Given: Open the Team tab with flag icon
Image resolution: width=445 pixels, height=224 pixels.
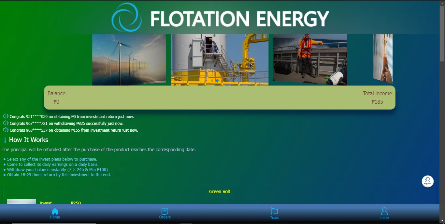Looking at the screenshot, I should pyautogui.click(x=275, y=214).
